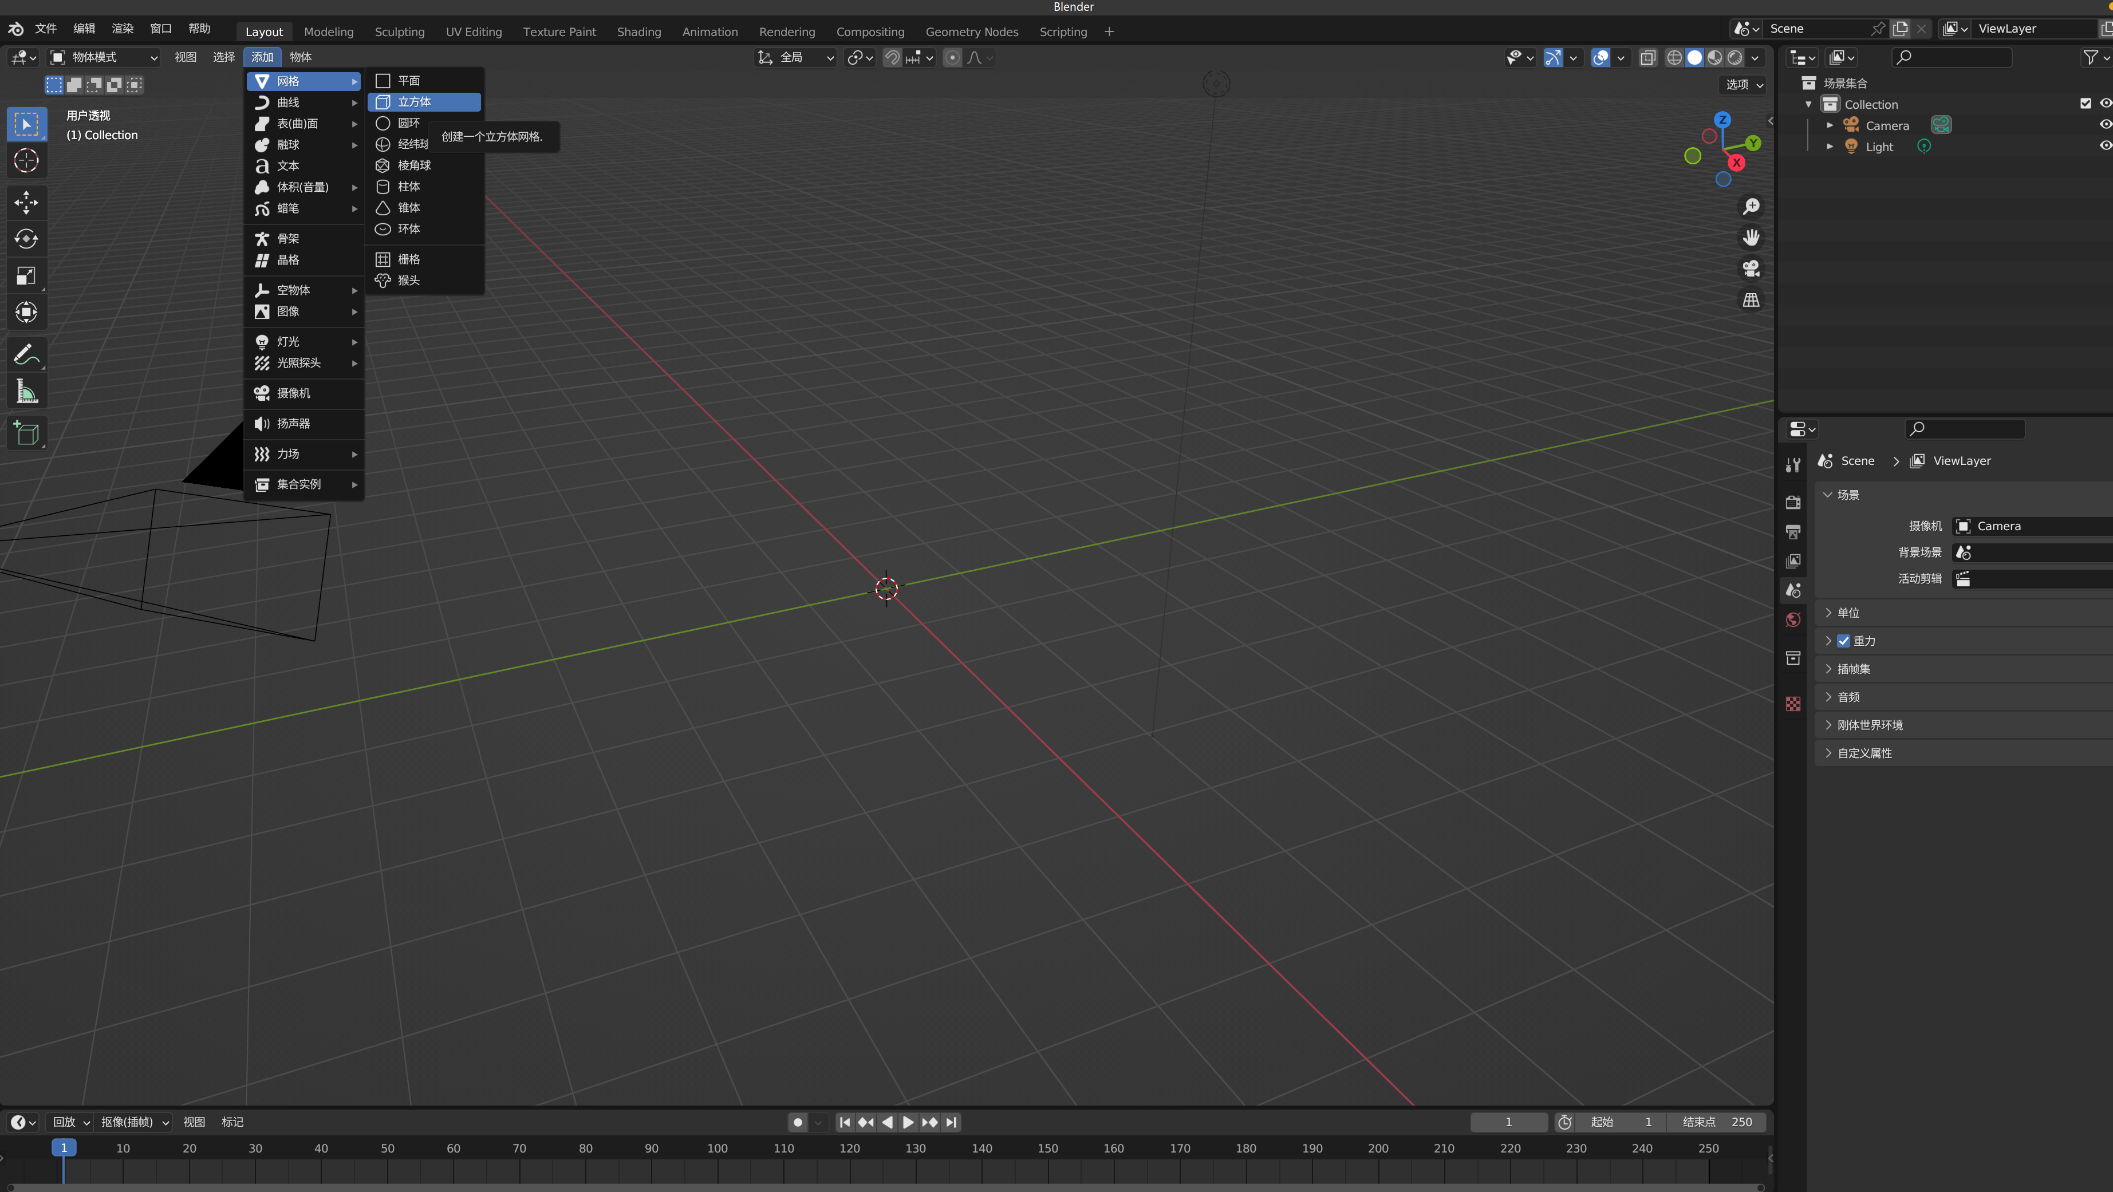Toggle X-ray view button
Viewport: 2113px width, 1192px height.
point(1647,57)
